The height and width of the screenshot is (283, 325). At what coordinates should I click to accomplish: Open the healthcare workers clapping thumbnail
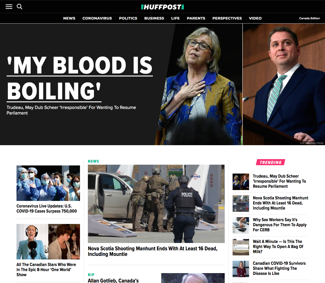coord(48,183)
